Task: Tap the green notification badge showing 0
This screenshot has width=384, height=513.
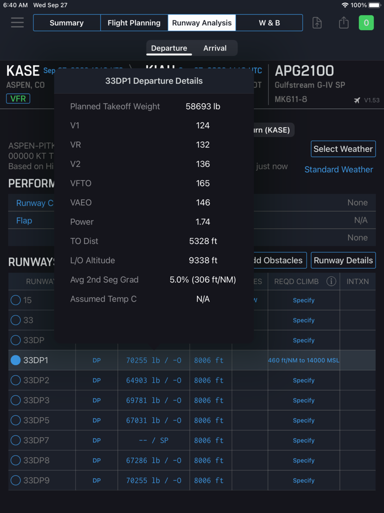Action: [x=366, y=23]
